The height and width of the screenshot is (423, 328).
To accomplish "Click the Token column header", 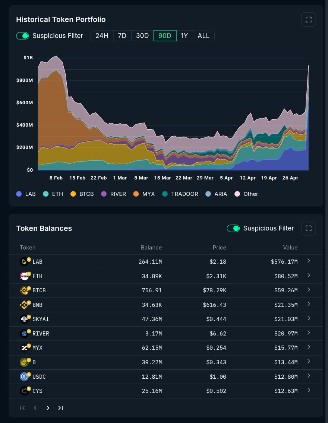I will pos(28,247).
